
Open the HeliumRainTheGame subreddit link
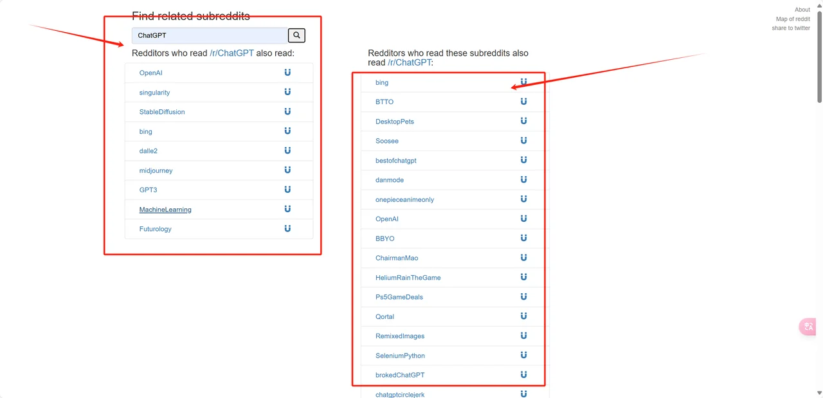click(x=408, y=278)
